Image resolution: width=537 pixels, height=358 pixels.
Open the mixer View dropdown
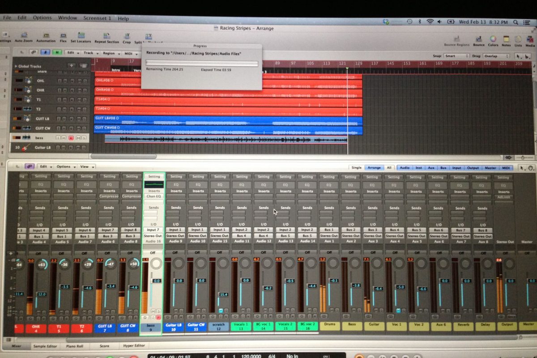tap(86, 166)
